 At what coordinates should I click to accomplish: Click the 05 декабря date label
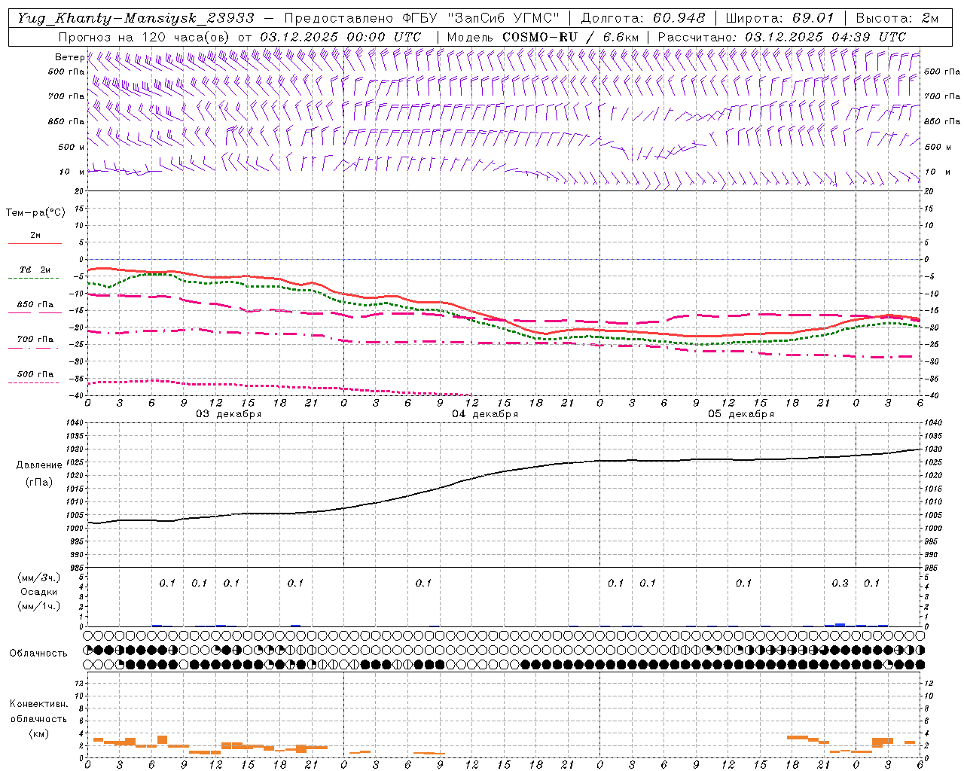pyautogui.click(x=741, y=414)
